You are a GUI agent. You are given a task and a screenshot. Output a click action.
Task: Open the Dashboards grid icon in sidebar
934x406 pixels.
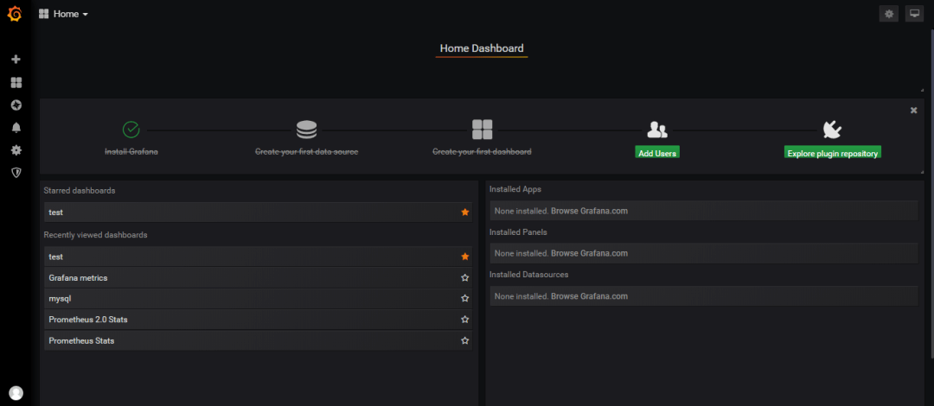pyautogui.click(x=16, y=83)
